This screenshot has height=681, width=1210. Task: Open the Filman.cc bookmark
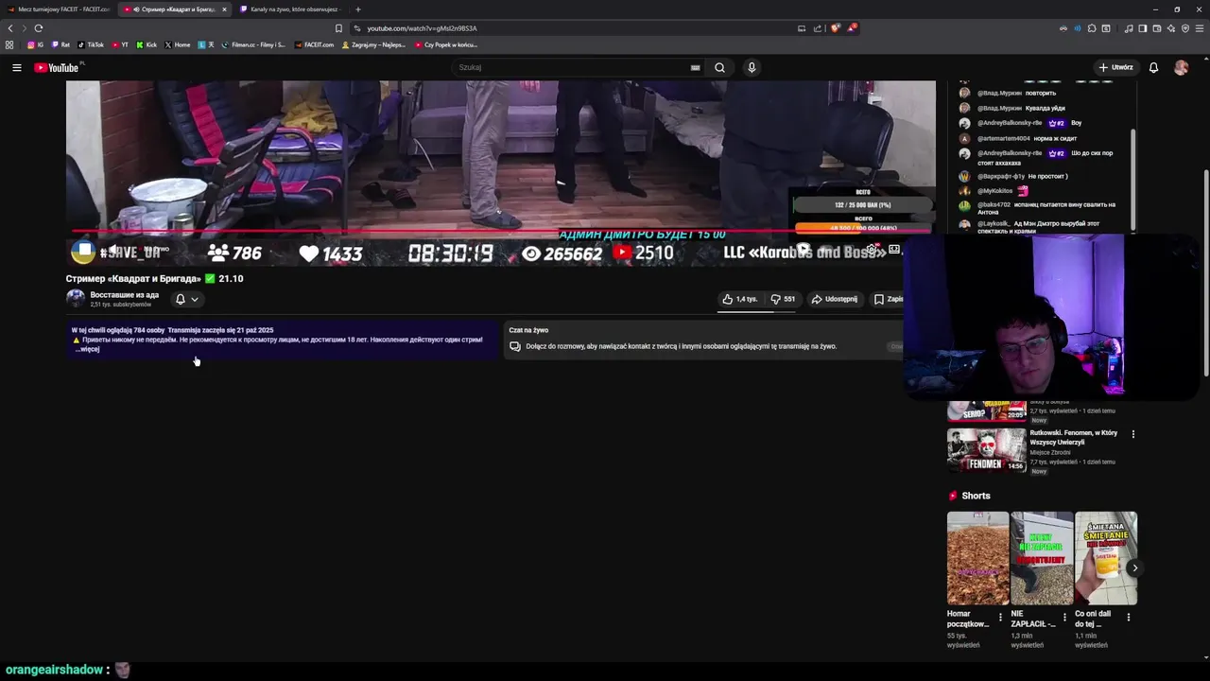click(x=253, y=44)
